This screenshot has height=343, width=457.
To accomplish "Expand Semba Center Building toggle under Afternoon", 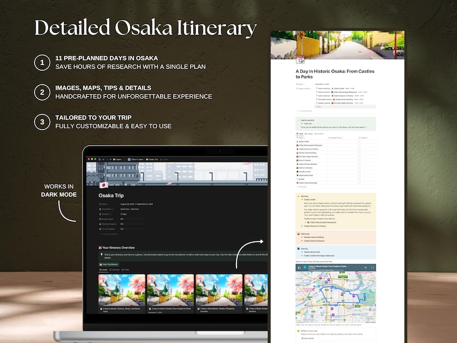I will coord(302,237).
